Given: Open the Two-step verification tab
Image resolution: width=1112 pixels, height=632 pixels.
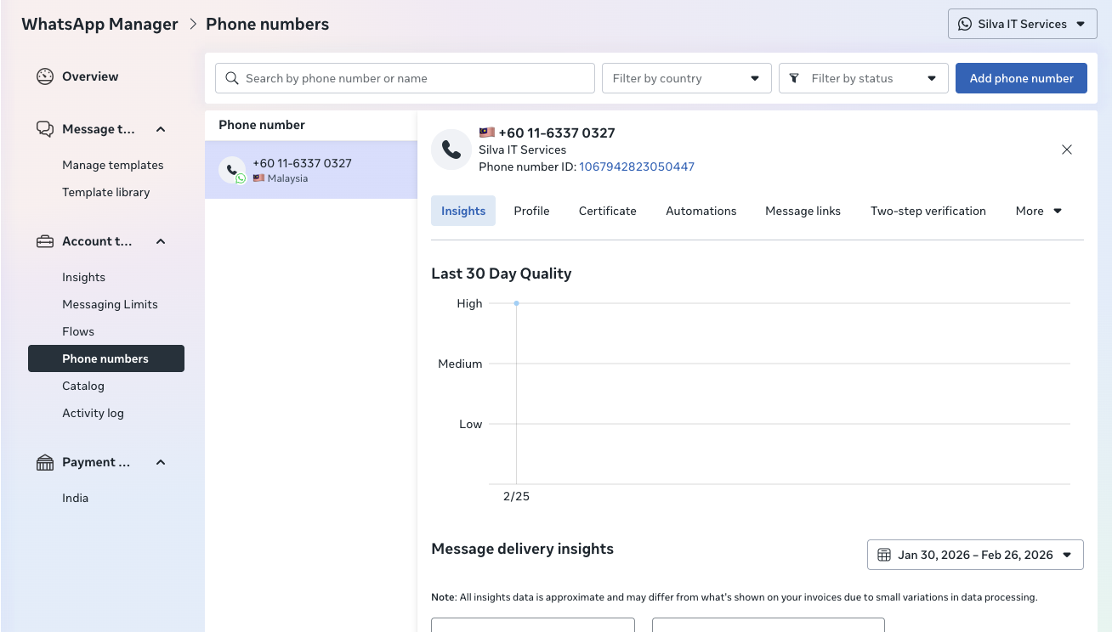Looking at the screenshot, I should pos(928,211).
